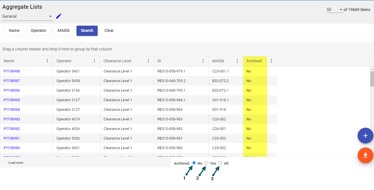Open the Clearance Level column menu
Image resolution: width=374 pixels, height=190 pixels.
pyautogui.click(x=148, y=61)
